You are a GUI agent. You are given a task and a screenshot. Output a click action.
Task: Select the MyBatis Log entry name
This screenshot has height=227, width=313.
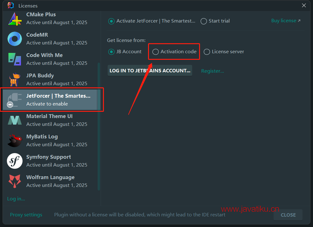[x=42, y=137]
